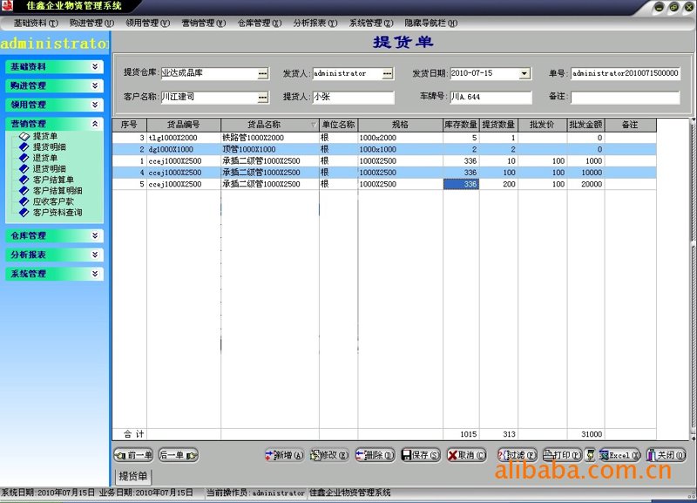Click the 保存 save button
The width and height of the screenshot is (697, 503).
click(421, 455)
